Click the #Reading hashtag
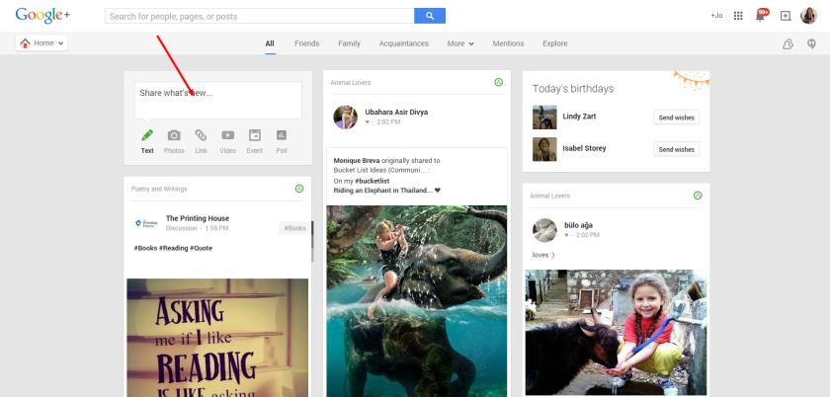The height and width of the screenshot is (397, 830). (173, 248)
